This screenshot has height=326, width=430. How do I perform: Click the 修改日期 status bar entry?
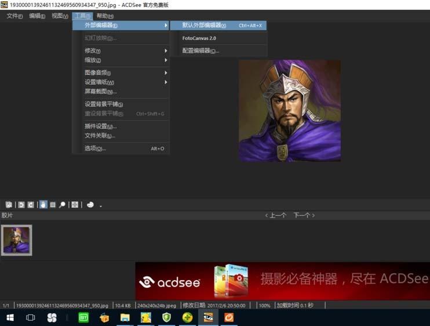(214, 306)
